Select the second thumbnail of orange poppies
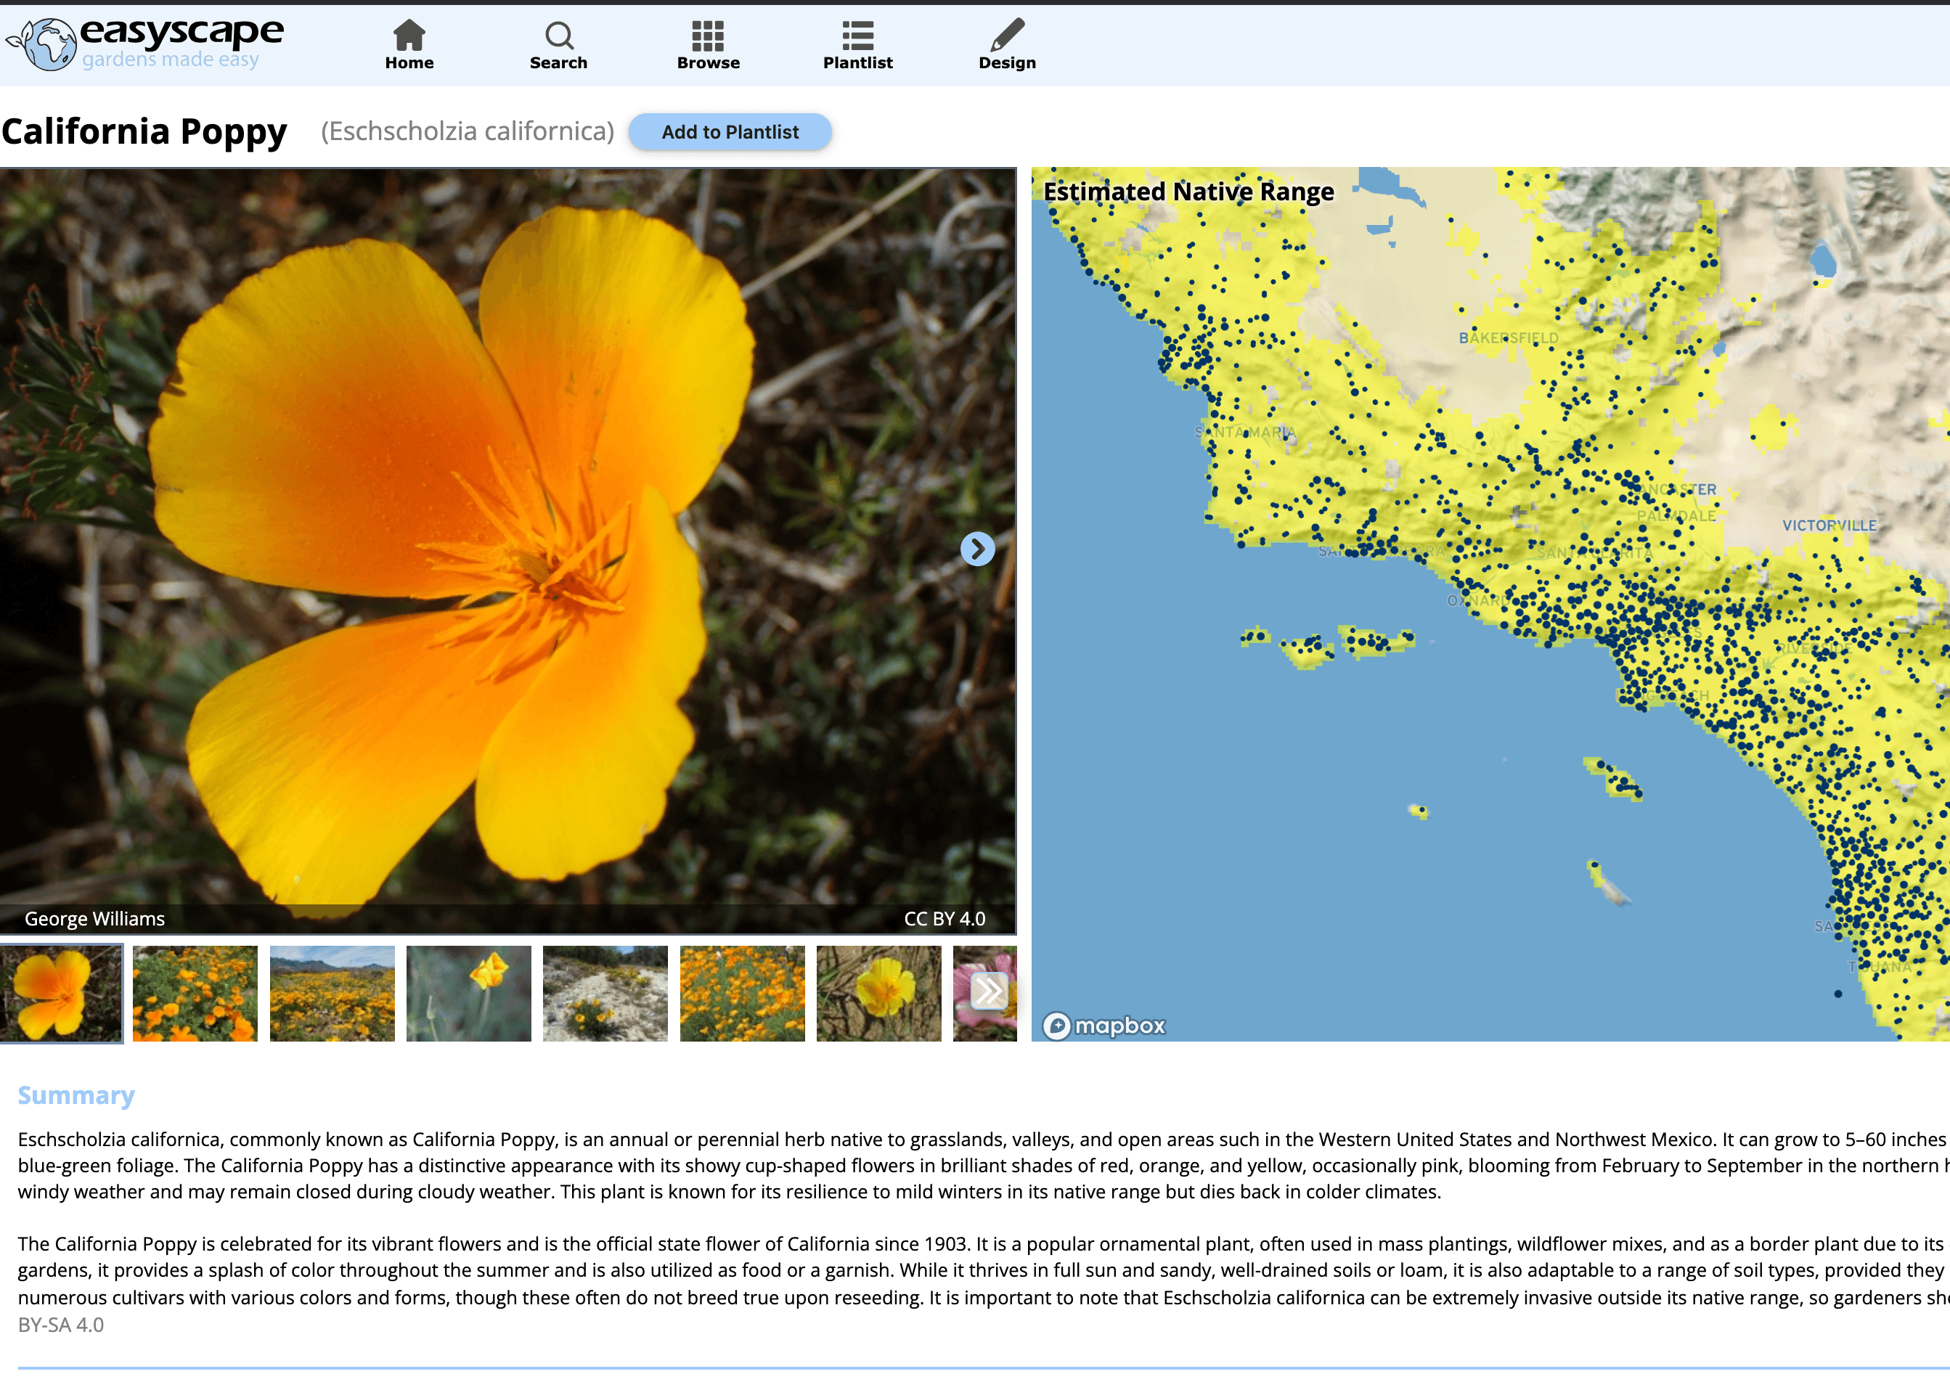Viewport: 1950px width, 1382px height. coord(195,993)
